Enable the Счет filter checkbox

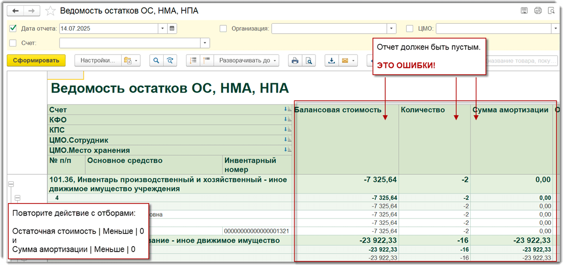[13, 43]
